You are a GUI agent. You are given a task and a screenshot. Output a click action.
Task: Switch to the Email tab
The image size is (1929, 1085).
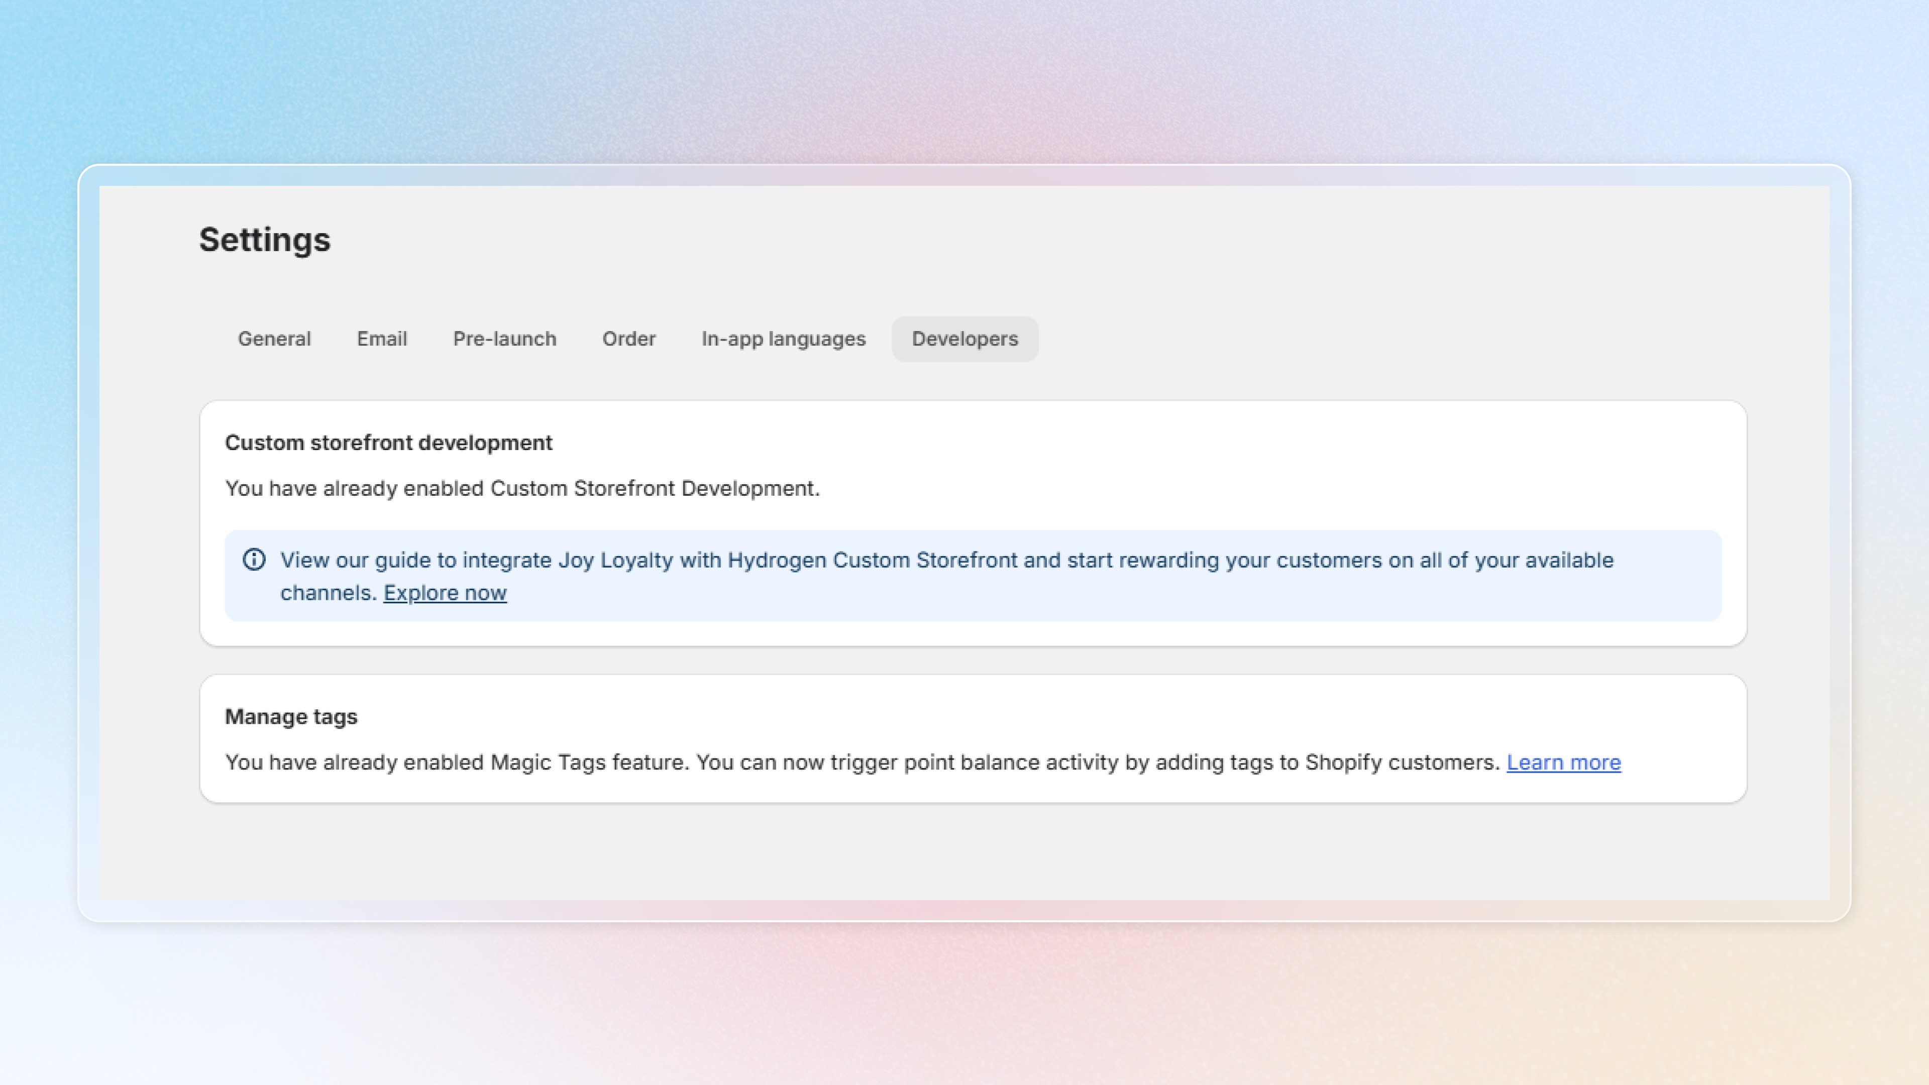click(382, 339)
